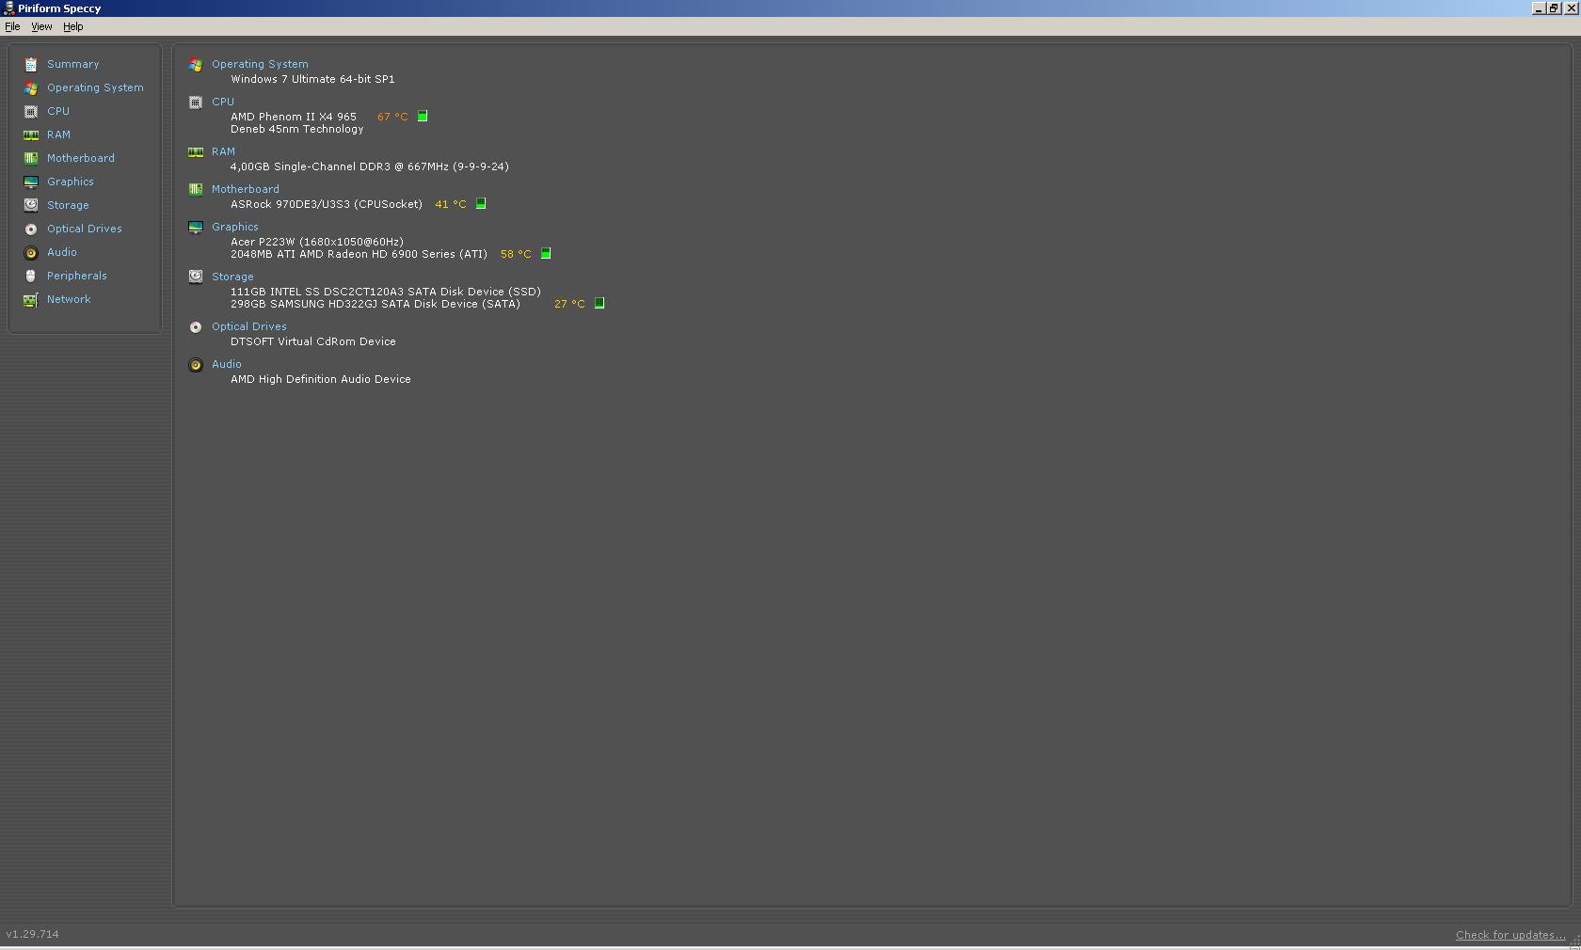The height and width of the screenshot is (950, 1581).
Task: Click the Windows flag icon beside the Operating System heading
Action: click(x=196, y=65)
